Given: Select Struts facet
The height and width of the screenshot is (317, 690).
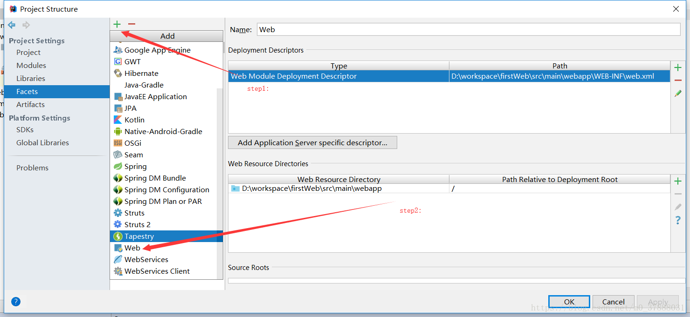Looking at the screenshot, I should 166,213.
